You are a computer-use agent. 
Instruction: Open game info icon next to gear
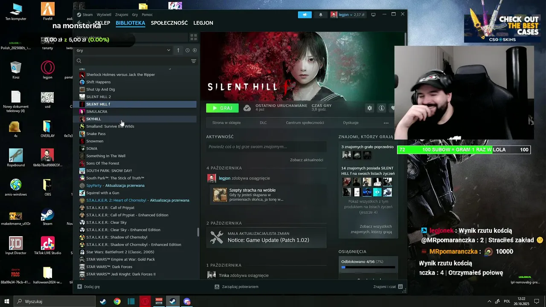[x=381, y=108]
